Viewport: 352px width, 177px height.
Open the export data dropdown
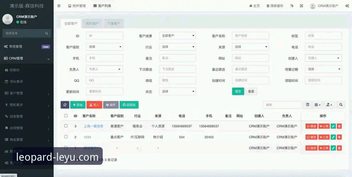click(x=329, y=105)
